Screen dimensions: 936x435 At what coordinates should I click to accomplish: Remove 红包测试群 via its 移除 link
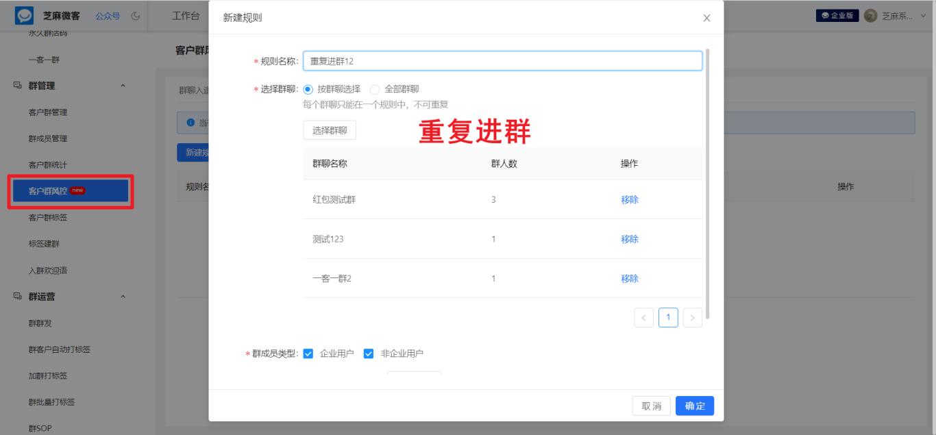click(630, 199)
